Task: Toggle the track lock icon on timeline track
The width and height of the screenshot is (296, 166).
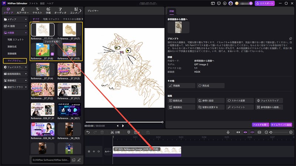Action: [x=89, y=151]
